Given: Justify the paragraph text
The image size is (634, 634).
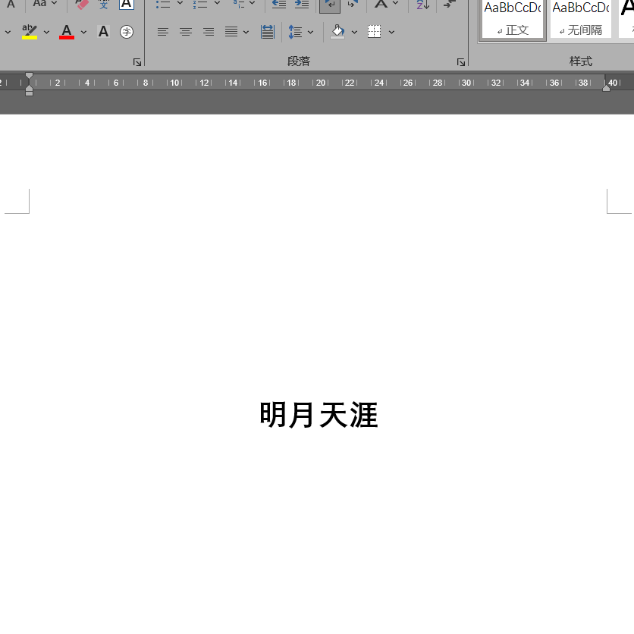Looking at the screenshot, I should (x=231, y=32).
